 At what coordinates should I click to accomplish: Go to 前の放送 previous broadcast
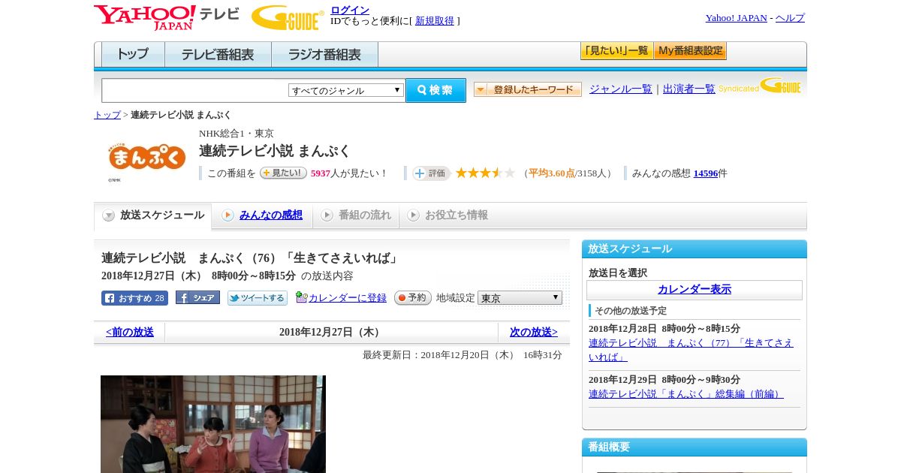pyautogui.click(x=130, y=332)
